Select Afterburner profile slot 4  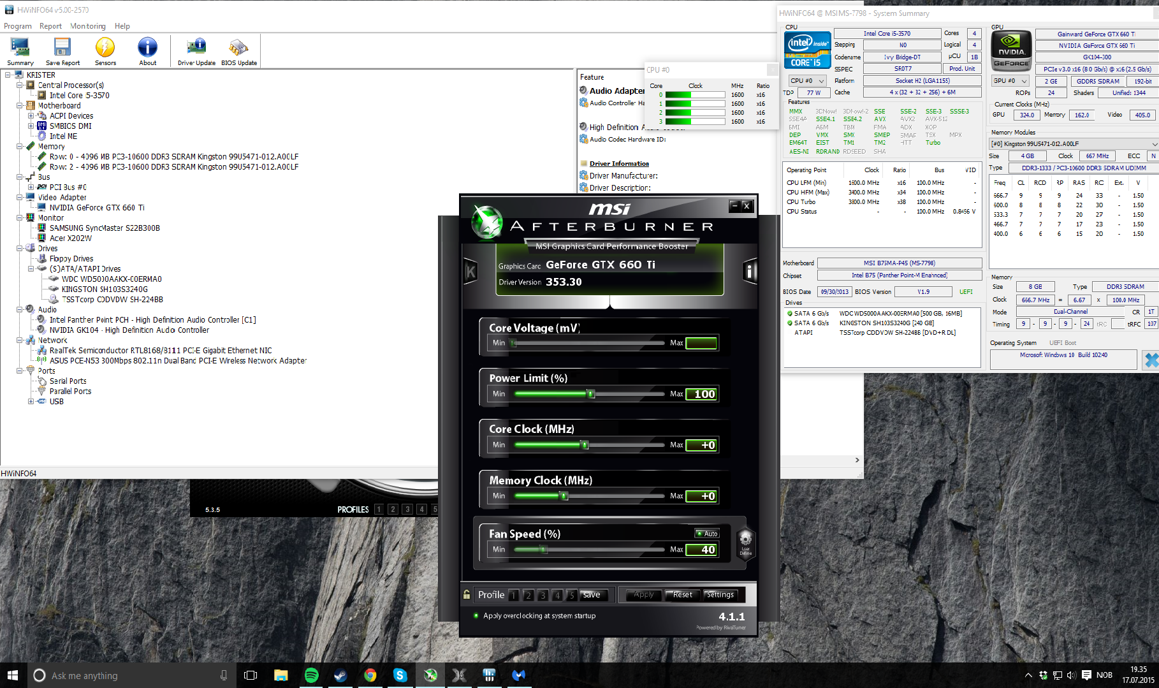tap(558, 595)
